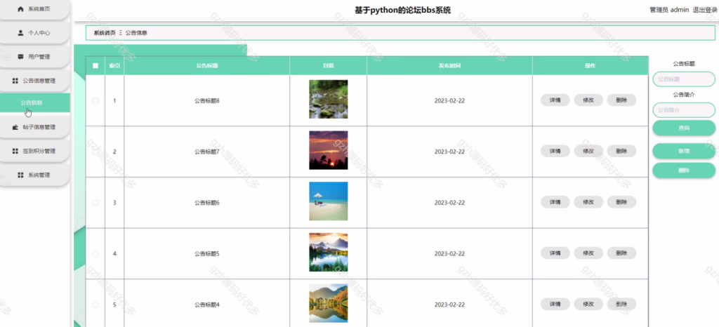Viewport: 719px width, 327px height.
Task: Select the 公告信息 submenu item
Action: tap(35, 102)
